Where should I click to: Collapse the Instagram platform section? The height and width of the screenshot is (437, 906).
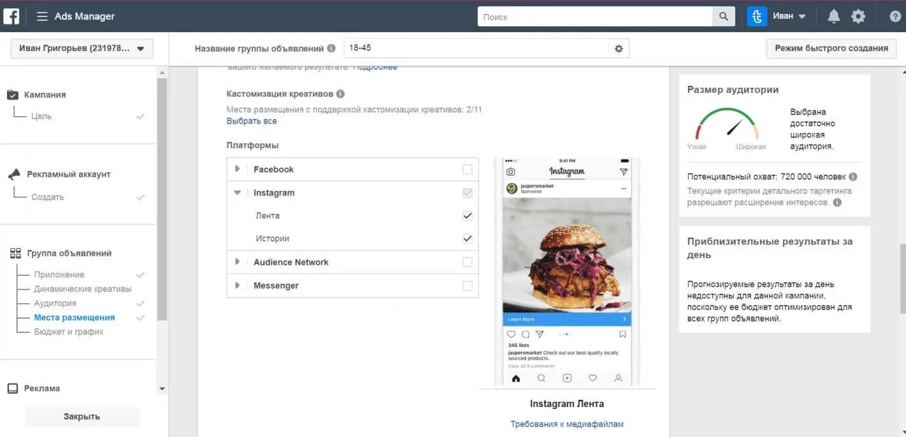tap(237, 192)
